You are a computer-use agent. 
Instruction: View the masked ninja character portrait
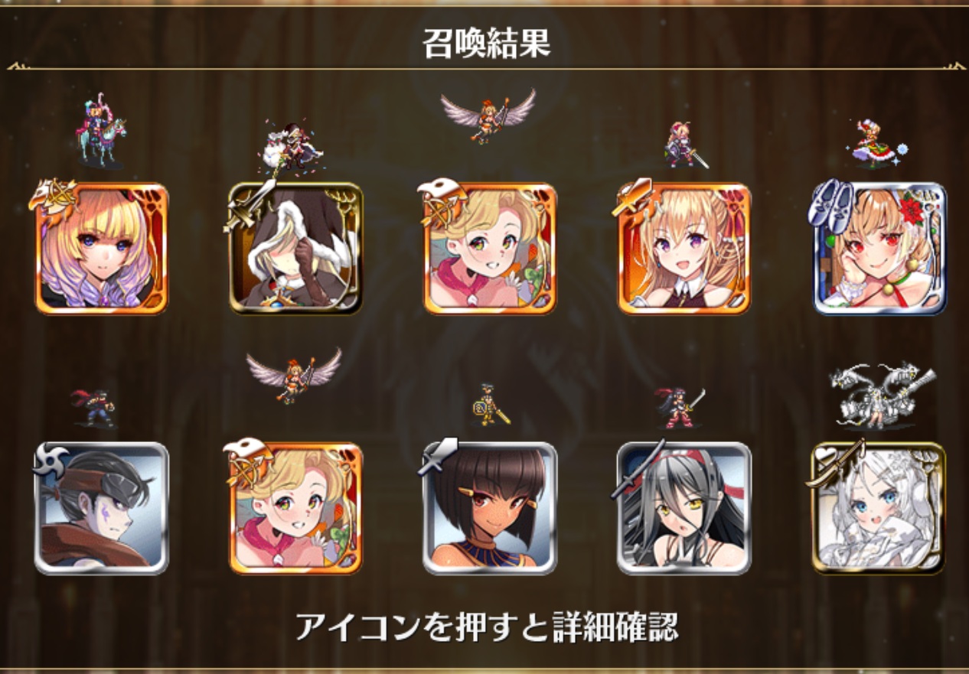[x=101, y=508]
